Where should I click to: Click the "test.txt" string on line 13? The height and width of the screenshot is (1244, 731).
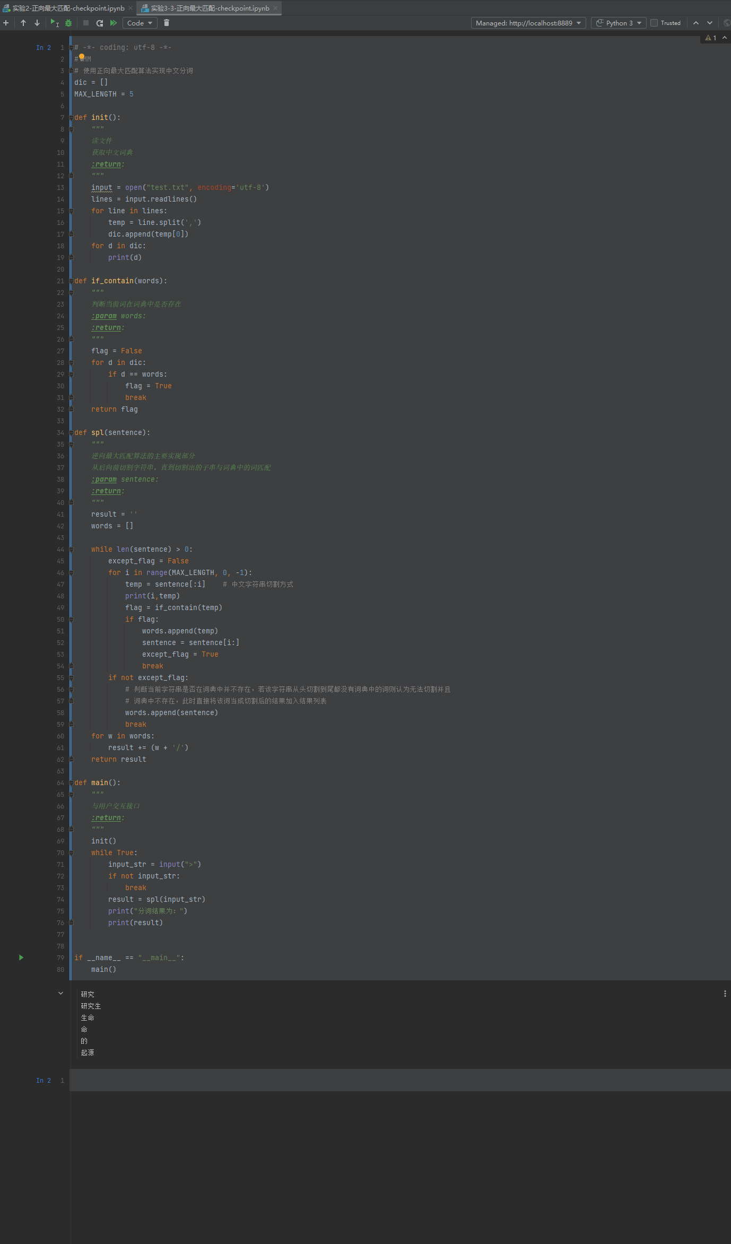[x=168, y=188]
